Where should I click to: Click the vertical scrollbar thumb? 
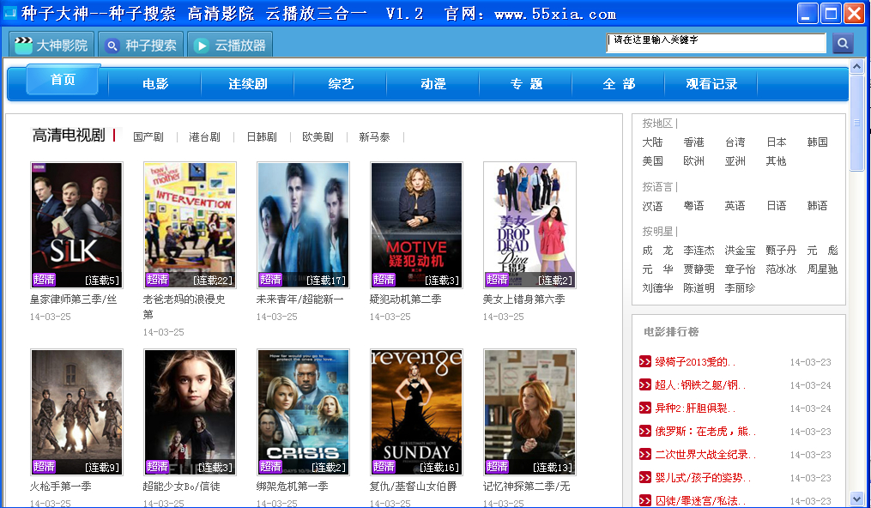[856, 122]
